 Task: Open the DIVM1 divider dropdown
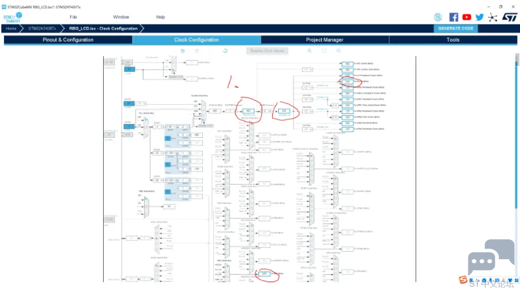[158, 127]
